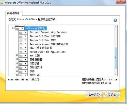Image resolution: width=127 pixels, height=104 pixels.
Task: Open install dropdown for 剪辑管理器
Action: pyautogui.click(x=23, y=60)
